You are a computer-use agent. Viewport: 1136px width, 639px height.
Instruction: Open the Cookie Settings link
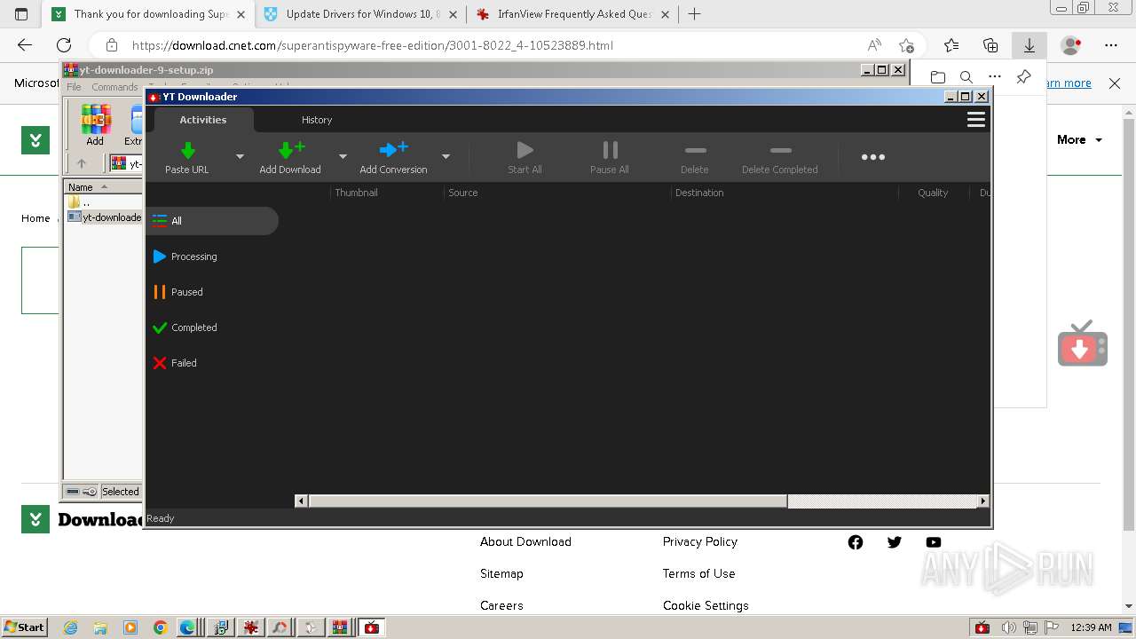pyautogui.click(x=706, y=605)
